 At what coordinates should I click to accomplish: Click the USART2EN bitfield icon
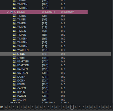point(15,62)
